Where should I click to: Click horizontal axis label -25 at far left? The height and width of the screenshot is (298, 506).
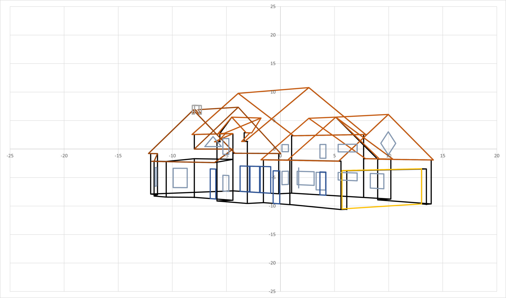10,156
